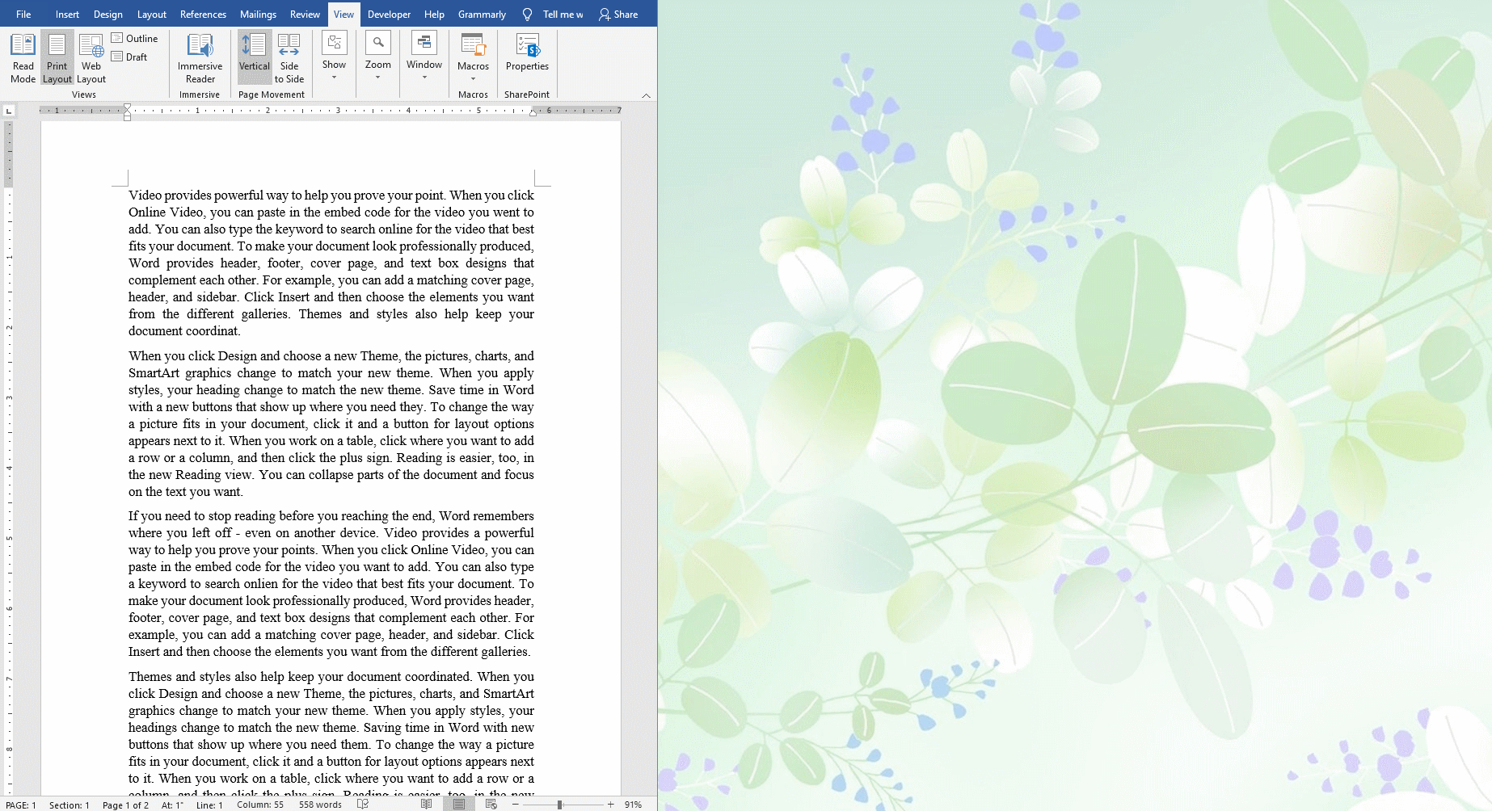Image resolution: width=1492 pixels, height=811 pixels.
Task: Switch to Draft view
Action: tap(129, 57)
